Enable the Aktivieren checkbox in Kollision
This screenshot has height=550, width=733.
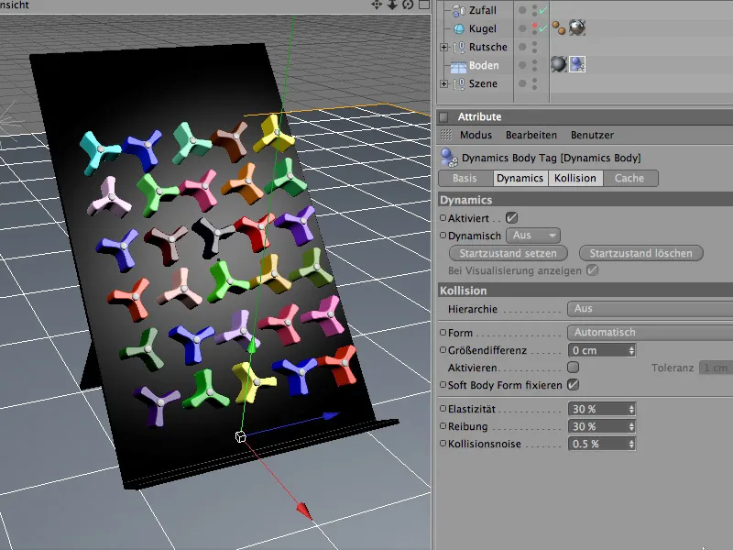coord(573,368)
